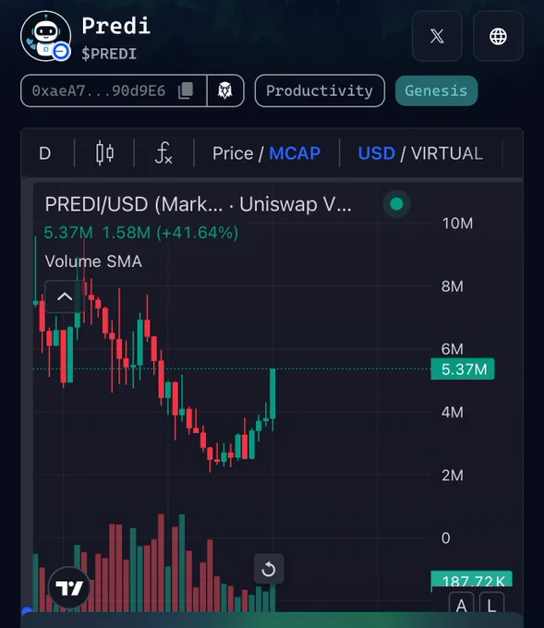The height and width of the screenshot is (628, 544).
Task: Click the Genesis tag button
Action: (436, 91)
